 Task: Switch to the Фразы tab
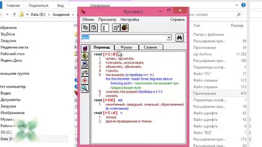[126, 47]
